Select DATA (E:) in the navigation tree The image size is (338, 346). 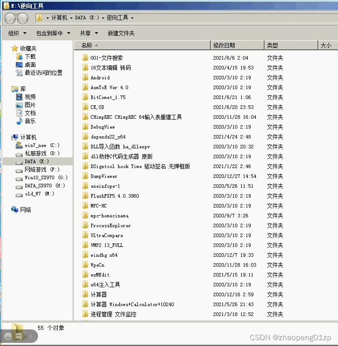pos(37,161)
